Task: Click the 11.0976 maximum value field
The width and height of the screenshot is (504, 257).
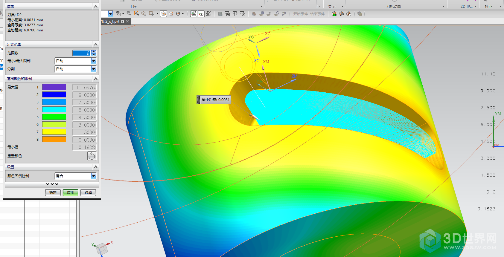Action: 84,88
